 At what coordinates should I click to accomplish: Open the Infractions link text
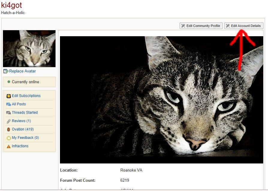tap(20, 146)
